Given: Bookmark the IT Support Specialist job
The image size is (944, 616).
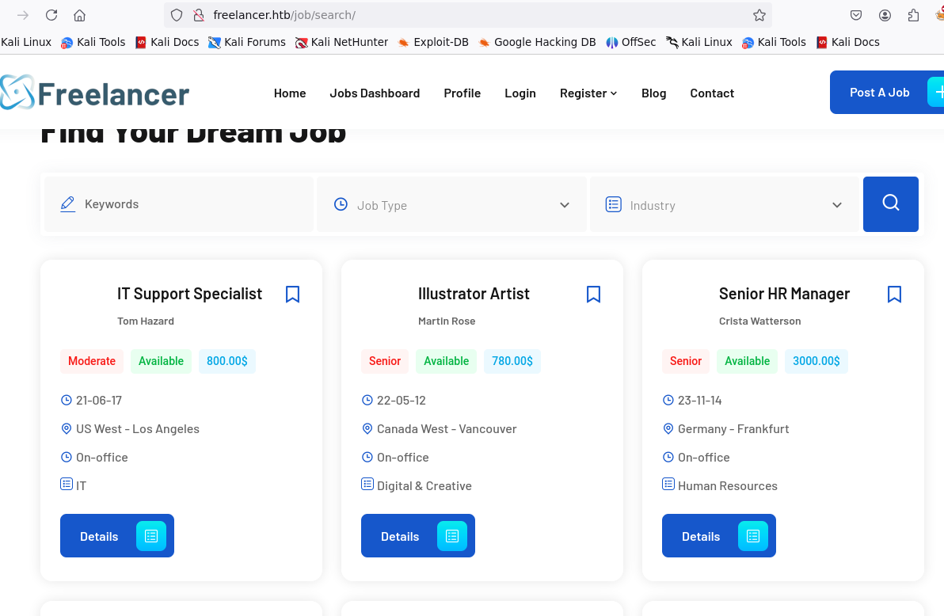Looking at the screenshot, I should pyautogui.click(x=292, y=295).
